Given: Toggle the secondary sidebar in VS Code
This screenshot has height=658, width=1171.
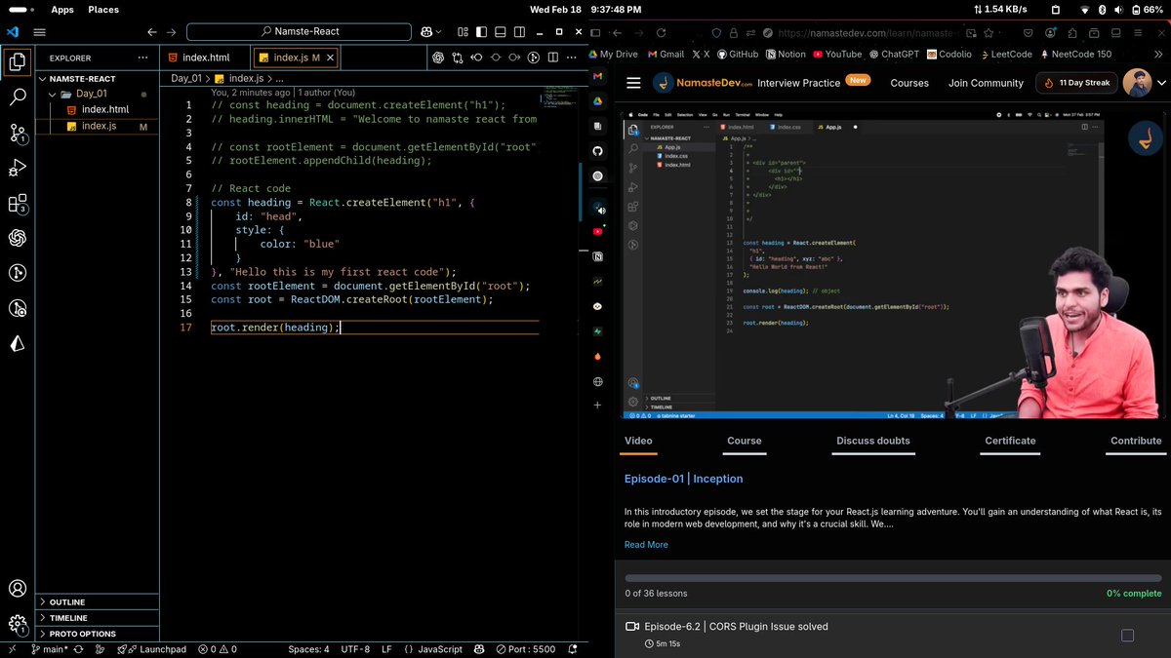Looking at the screenshot, I should 520,32.
